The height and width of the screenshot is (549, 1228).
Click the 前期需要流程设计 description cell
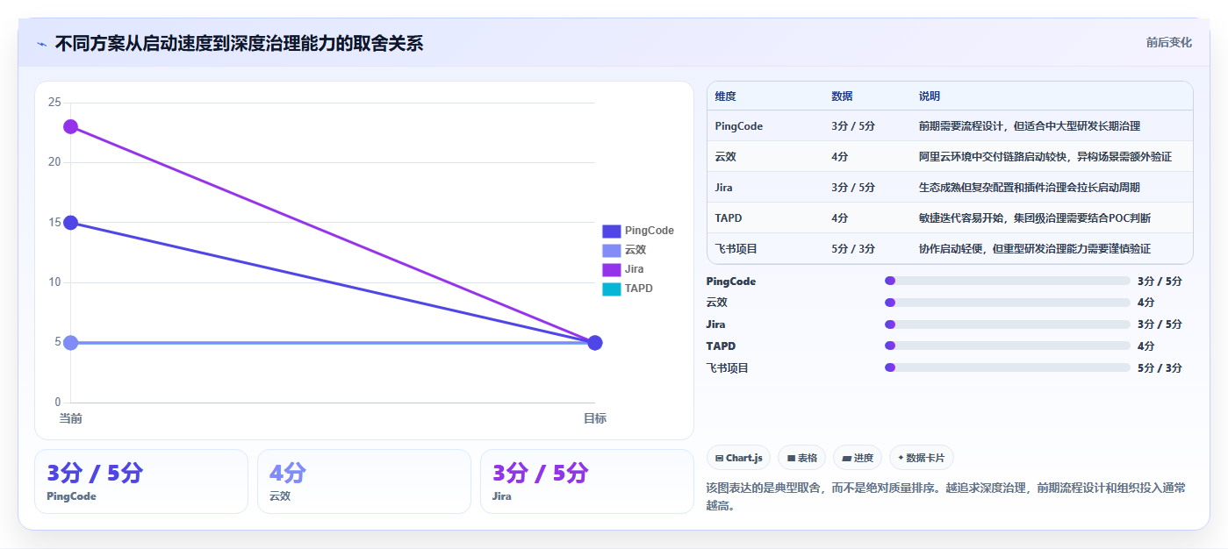tap(1030, 126)
